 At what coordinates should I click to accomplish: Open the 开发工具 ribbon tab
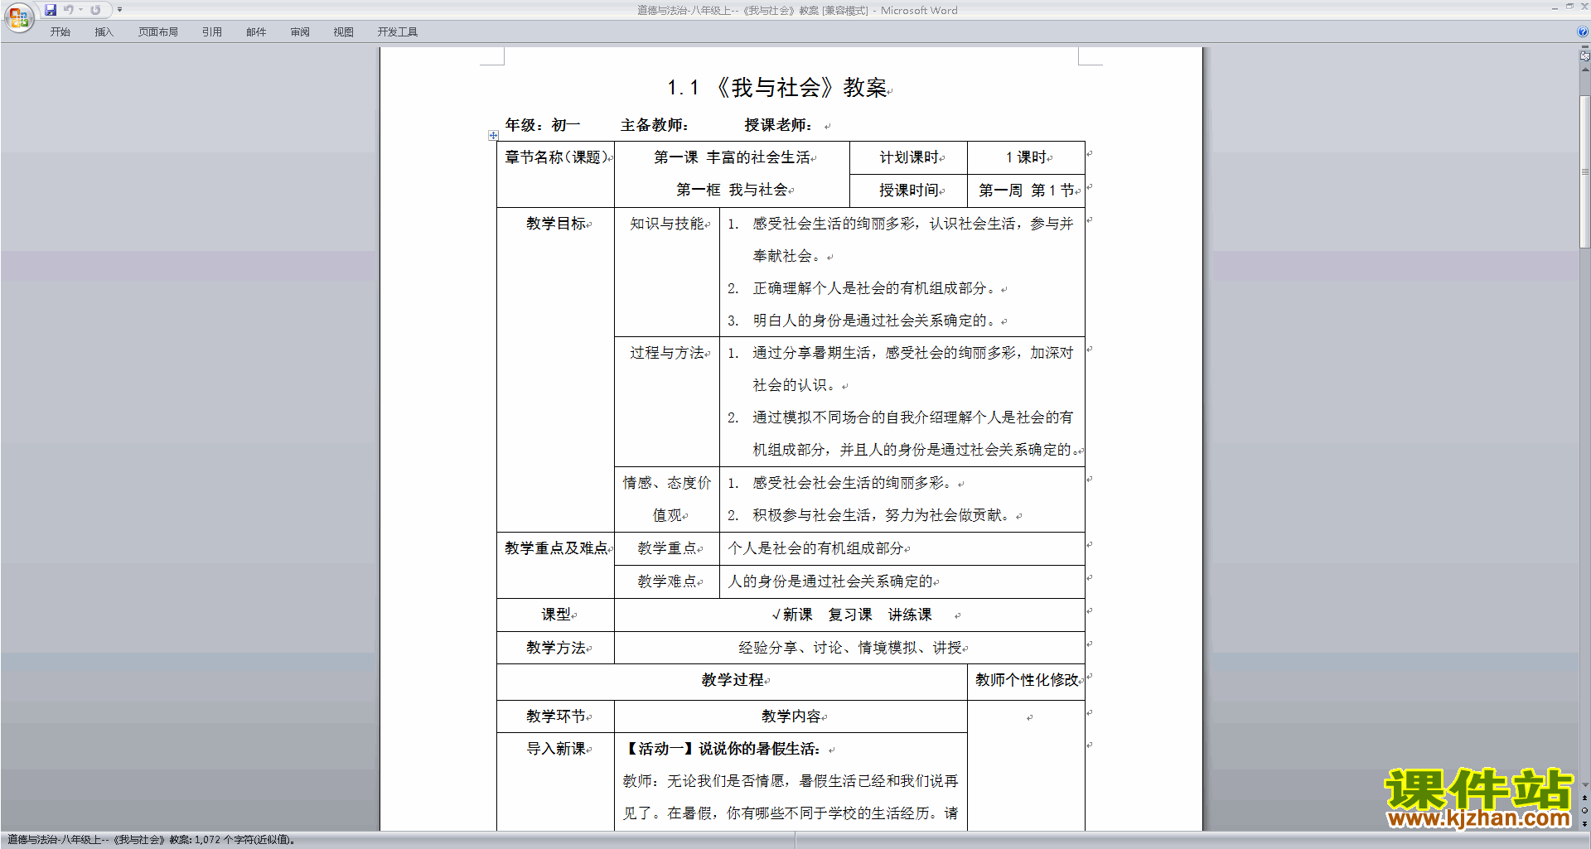click(398, 32)
